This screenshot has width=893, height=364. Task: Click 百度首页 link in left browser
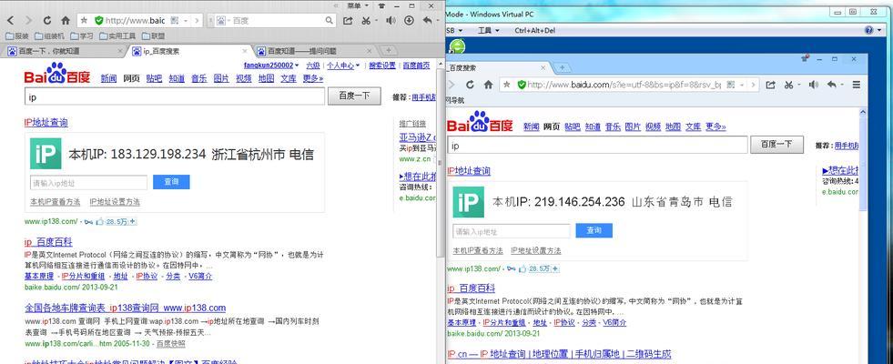(416, 66)
